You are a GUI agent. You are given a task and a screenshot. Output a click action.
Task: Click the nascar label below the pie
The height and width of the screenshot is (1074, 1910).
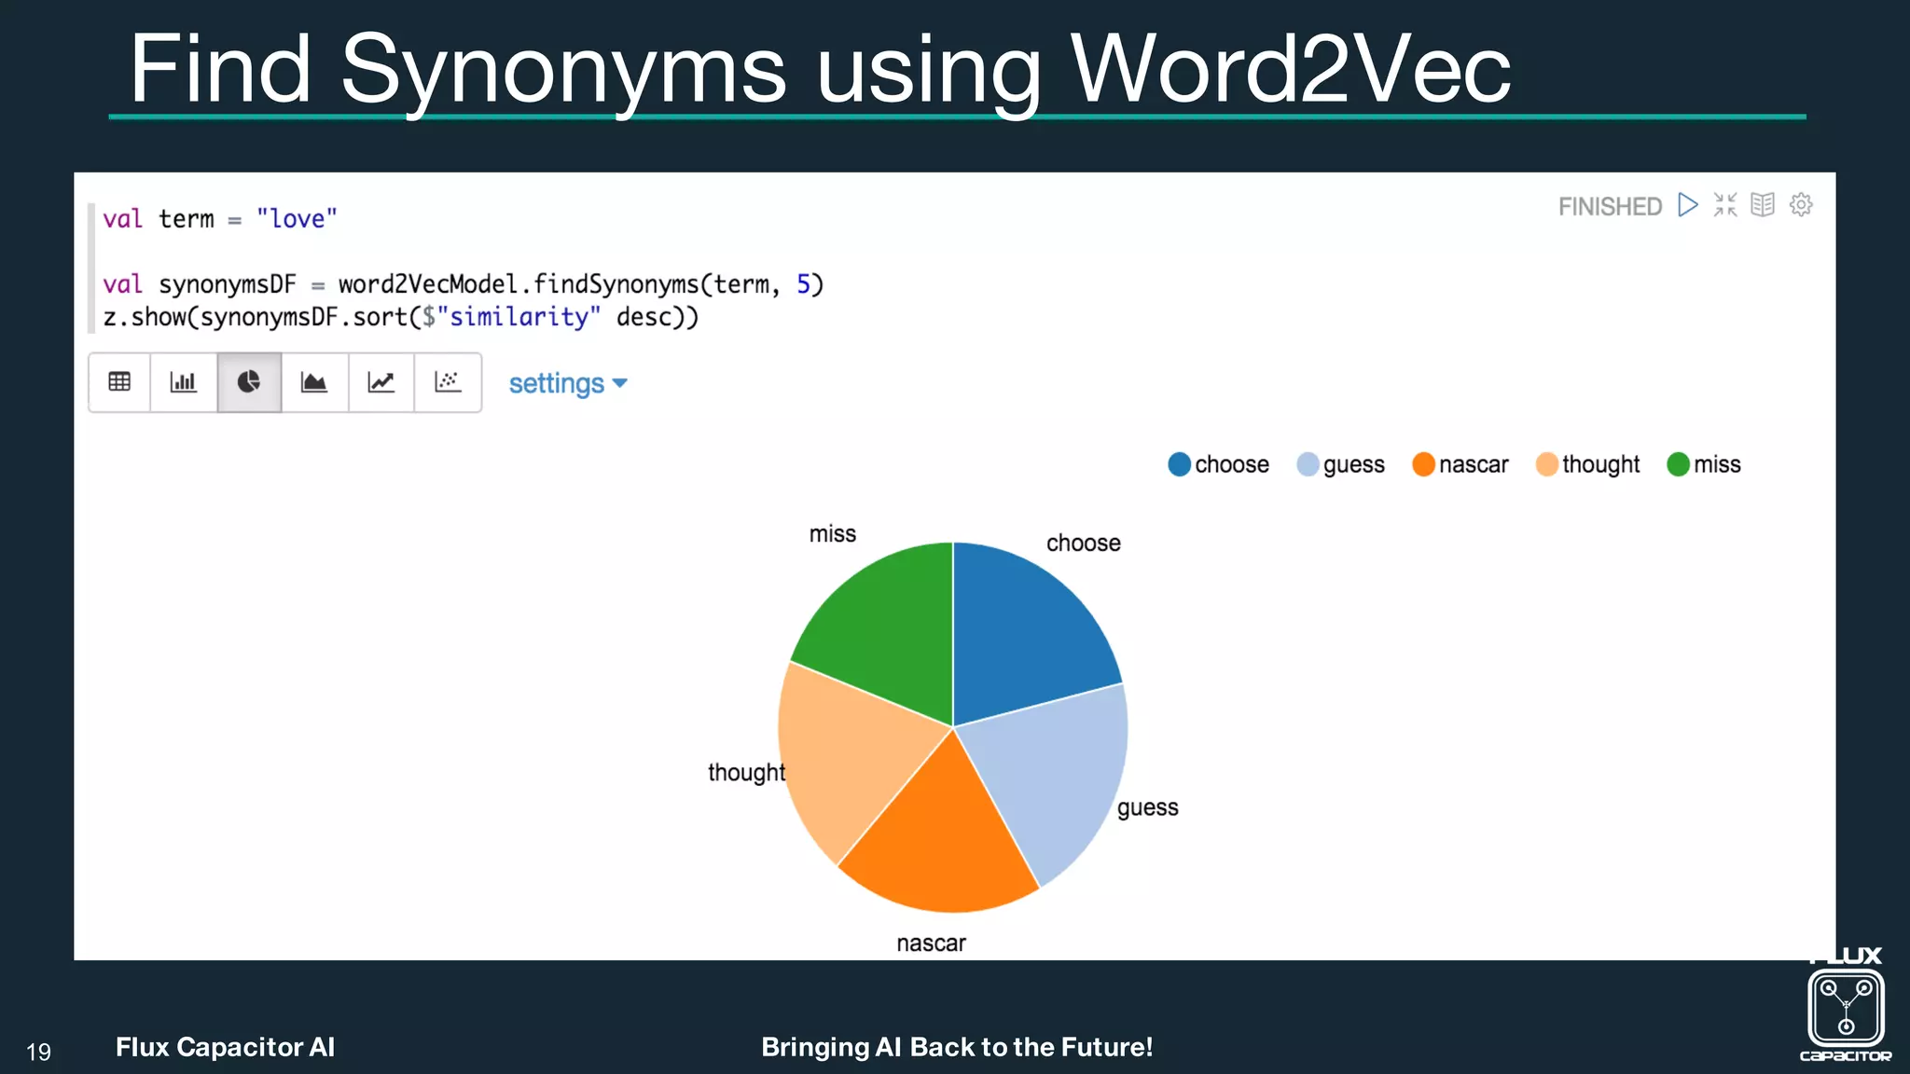(x=931, y=943)
